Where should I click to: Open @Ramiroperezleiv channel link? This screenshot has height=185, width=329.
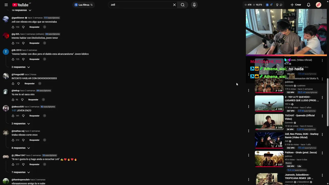pos(21,180)
